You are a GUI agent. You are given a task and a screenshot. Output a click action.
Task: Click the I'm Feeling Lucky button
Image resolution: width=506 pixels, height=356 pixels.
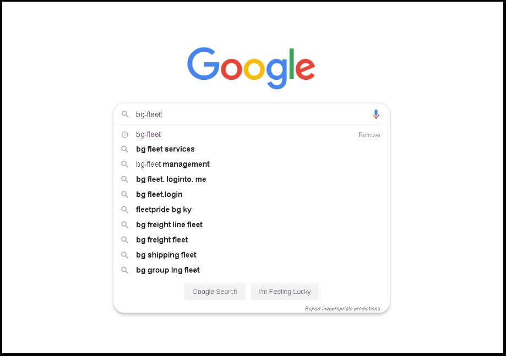[285, 292]
